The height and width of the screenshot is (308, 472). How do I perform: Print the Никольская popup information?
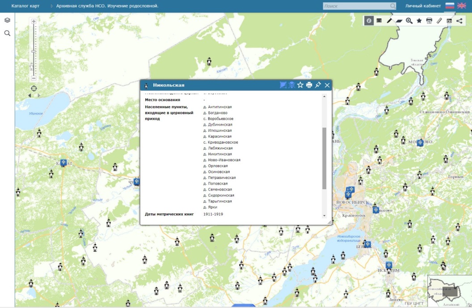(309, 85)
